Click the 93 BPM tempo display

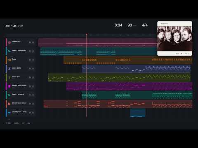[x=132, y=25]
